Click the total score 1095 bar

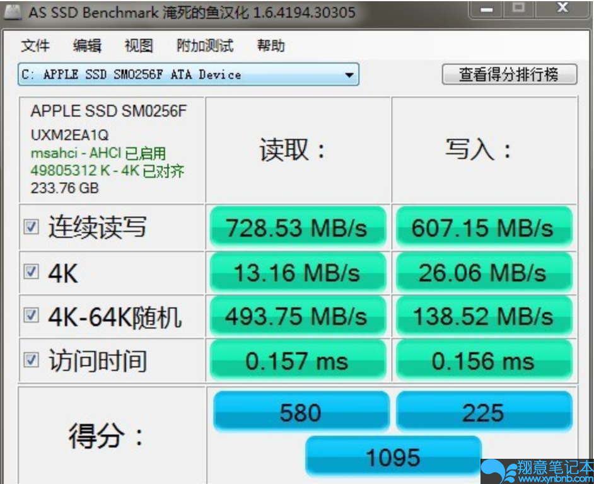(393, 458)
